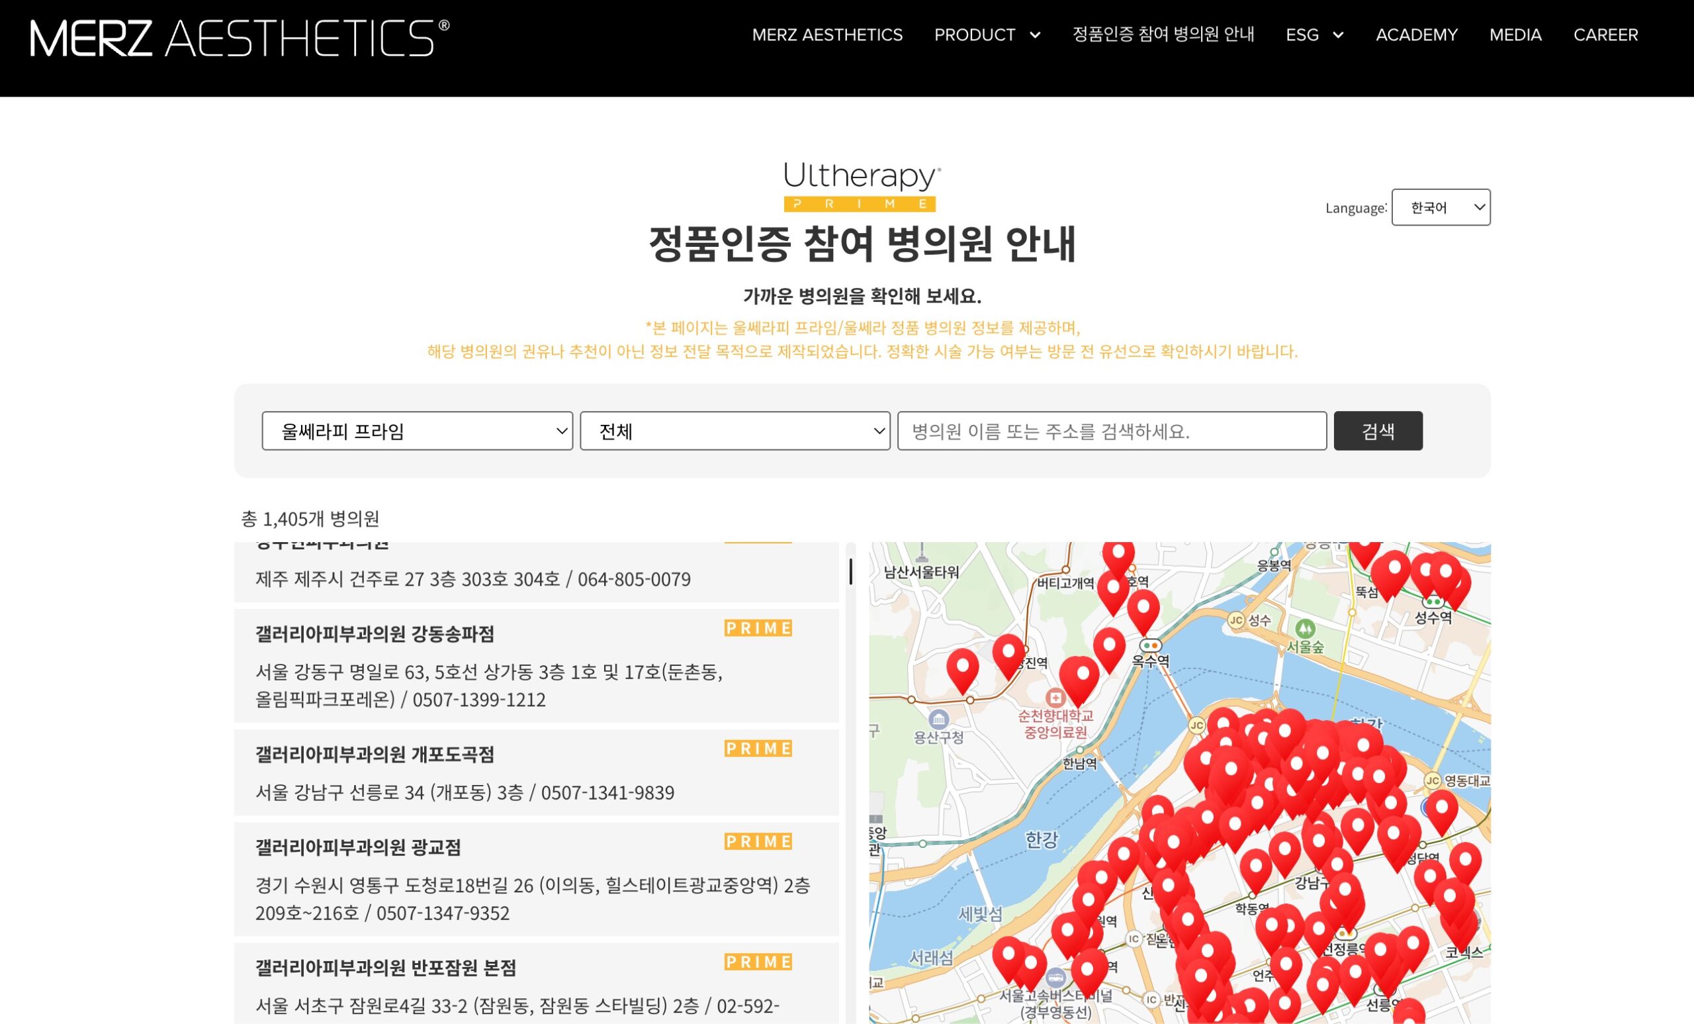1694x1024 pixels.
Task: Click the 서래섬 map label
Action: coord(931,957)
